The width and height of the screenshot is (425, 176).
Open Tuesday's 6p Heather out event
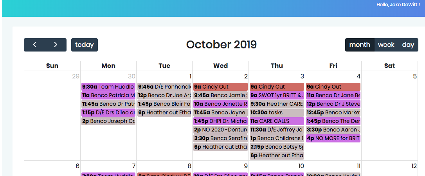[164, 112]
